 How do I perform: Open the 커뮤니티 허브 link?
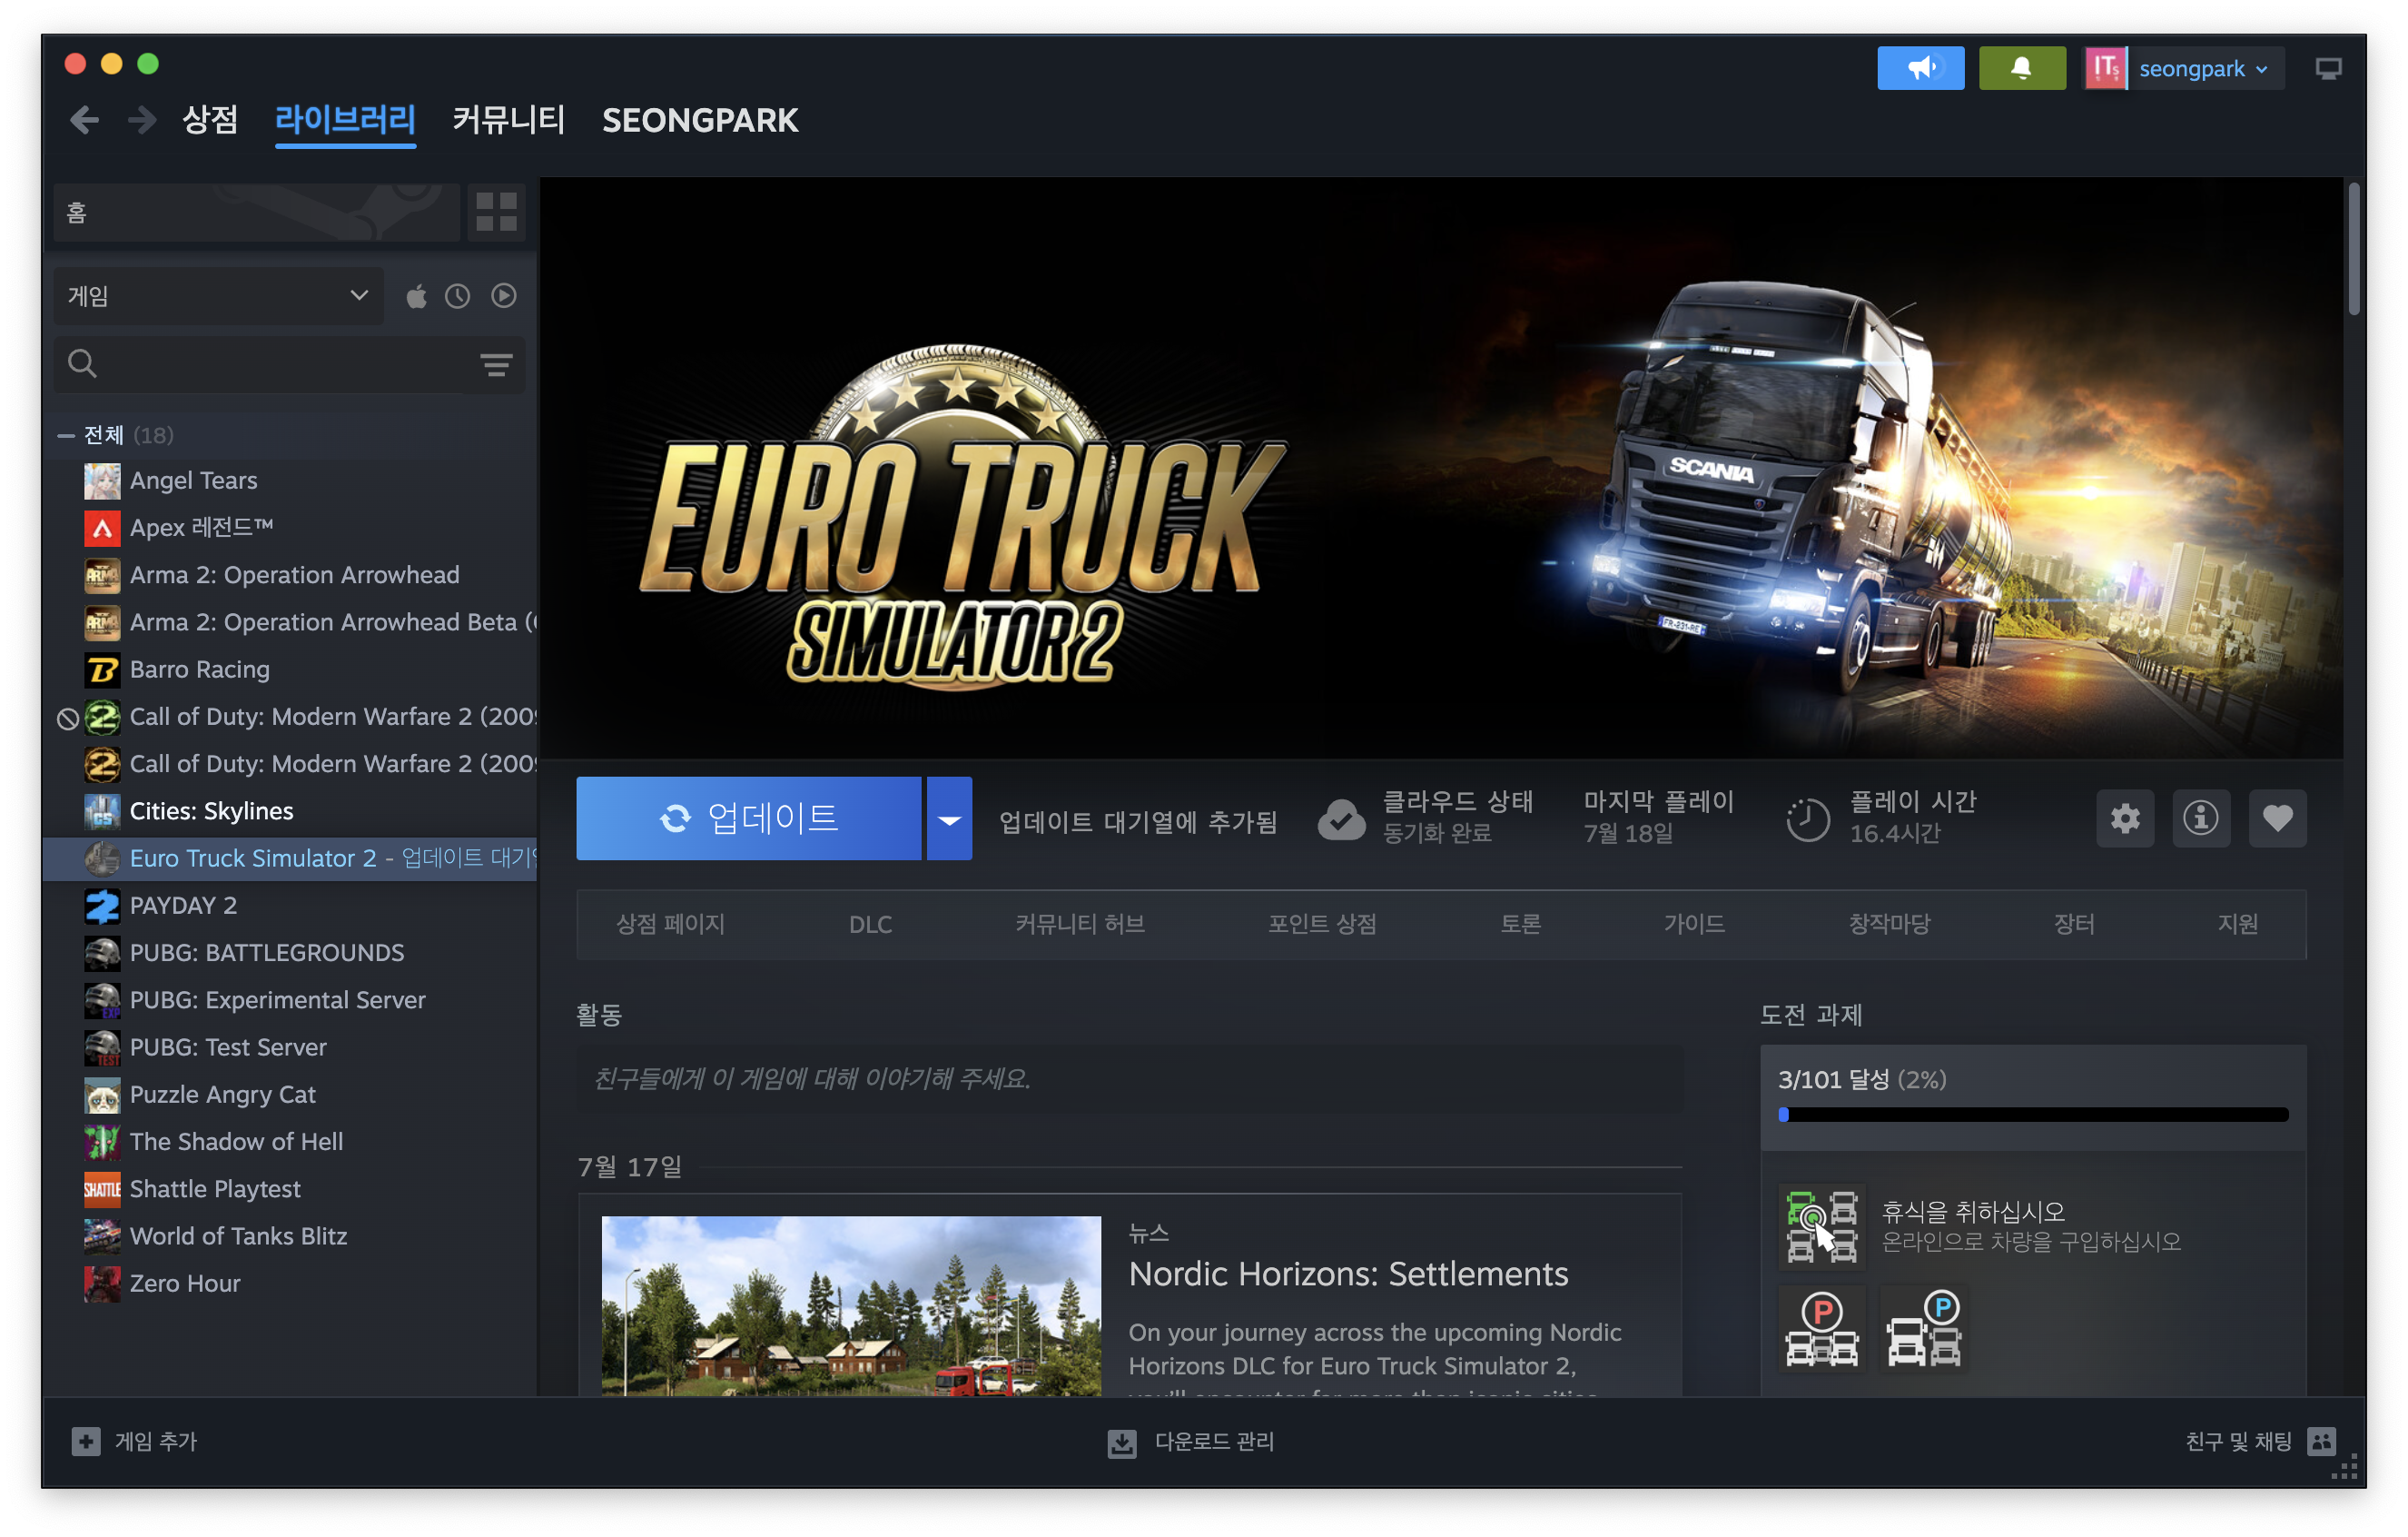1080,925
